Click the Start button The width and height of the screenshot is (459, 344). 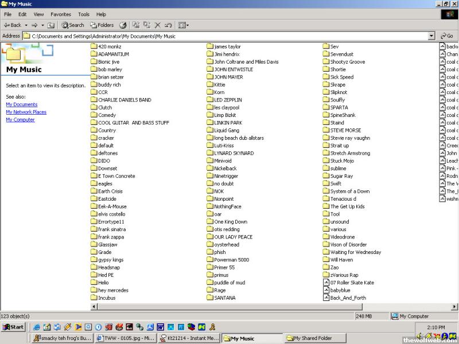[13, 327]
